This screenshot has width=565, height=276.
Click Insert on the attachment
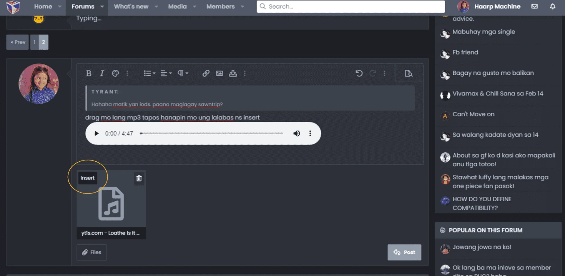87,178
